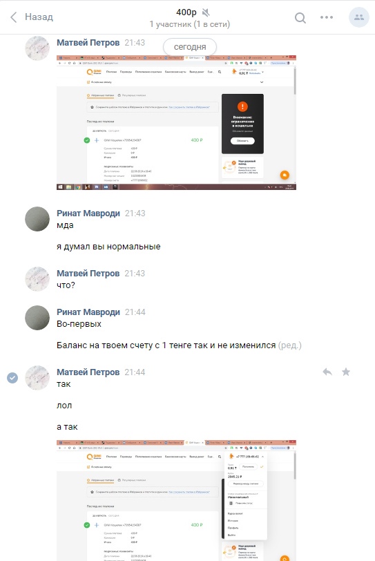This screenshot has width=375, height=561.
Task: Click the muted bell icon beside 400р
Action: [x=206, y=13]
